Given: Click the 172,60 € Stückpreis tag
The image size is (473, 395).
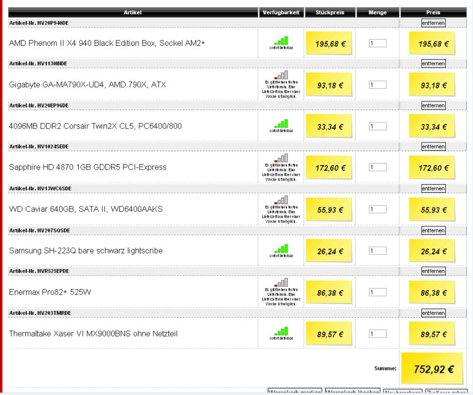Looking at the screenshot, I should (x=329, y=167).
